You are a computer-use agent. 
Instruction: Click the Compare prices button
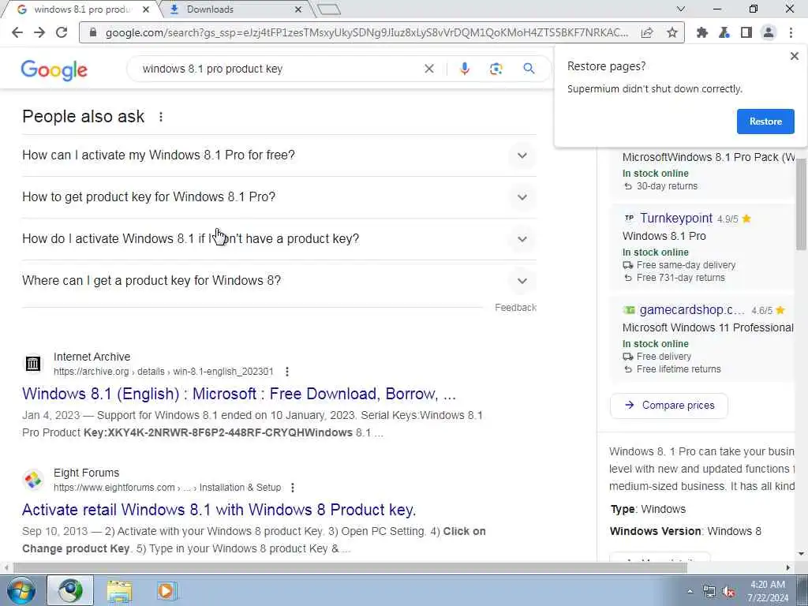click(x=669, y=406)
